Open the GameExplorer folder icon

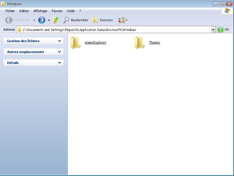[x=76, y=42]
